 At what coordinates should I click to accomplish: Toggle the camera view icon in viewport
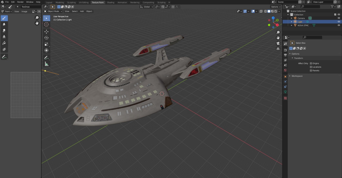[x=278, y=43]
